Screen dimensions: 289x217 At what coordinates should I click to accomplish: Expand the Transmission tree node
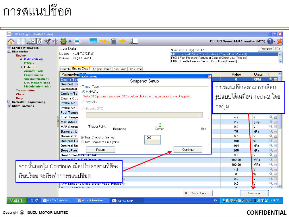(25, 90)
